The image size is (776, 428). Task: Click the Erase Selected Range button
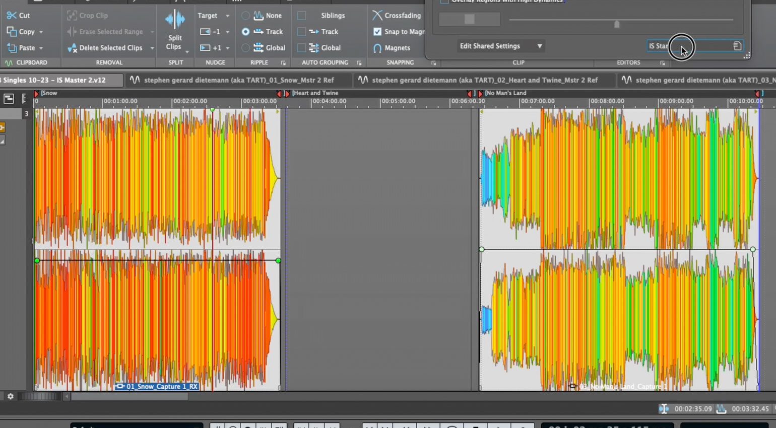pyautogui.click(x=110, y=32)
